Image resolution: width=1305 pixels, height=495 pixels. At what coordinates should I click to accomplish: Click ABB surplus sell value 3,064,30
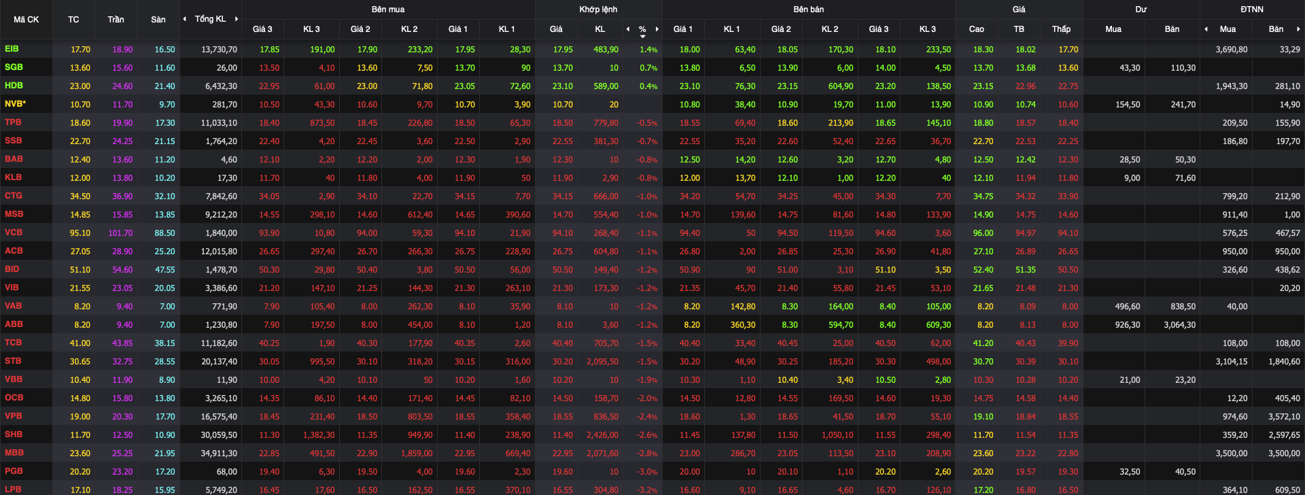[1180, 325]
